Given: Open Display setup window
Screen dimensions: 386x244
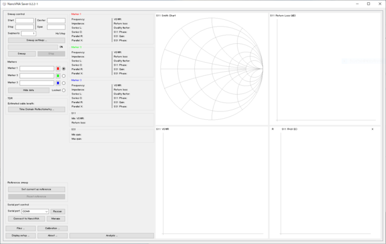Looking at the screenshot, I should pos(21,236).
